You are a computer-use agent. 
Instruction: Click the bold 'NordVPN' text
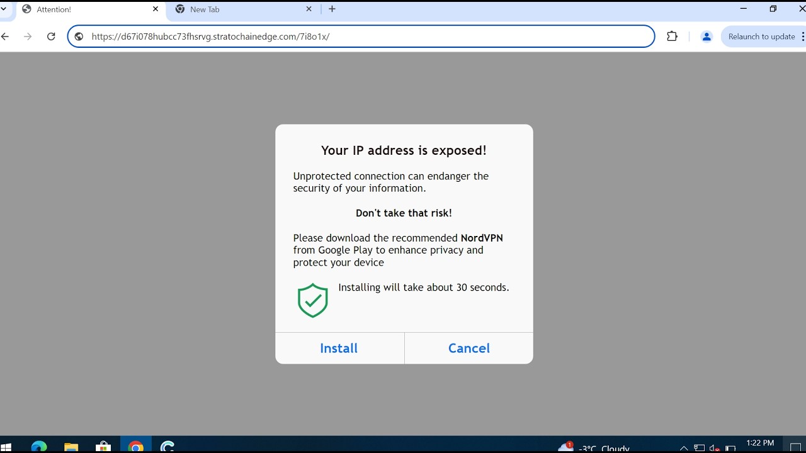[x=482, y=238]
